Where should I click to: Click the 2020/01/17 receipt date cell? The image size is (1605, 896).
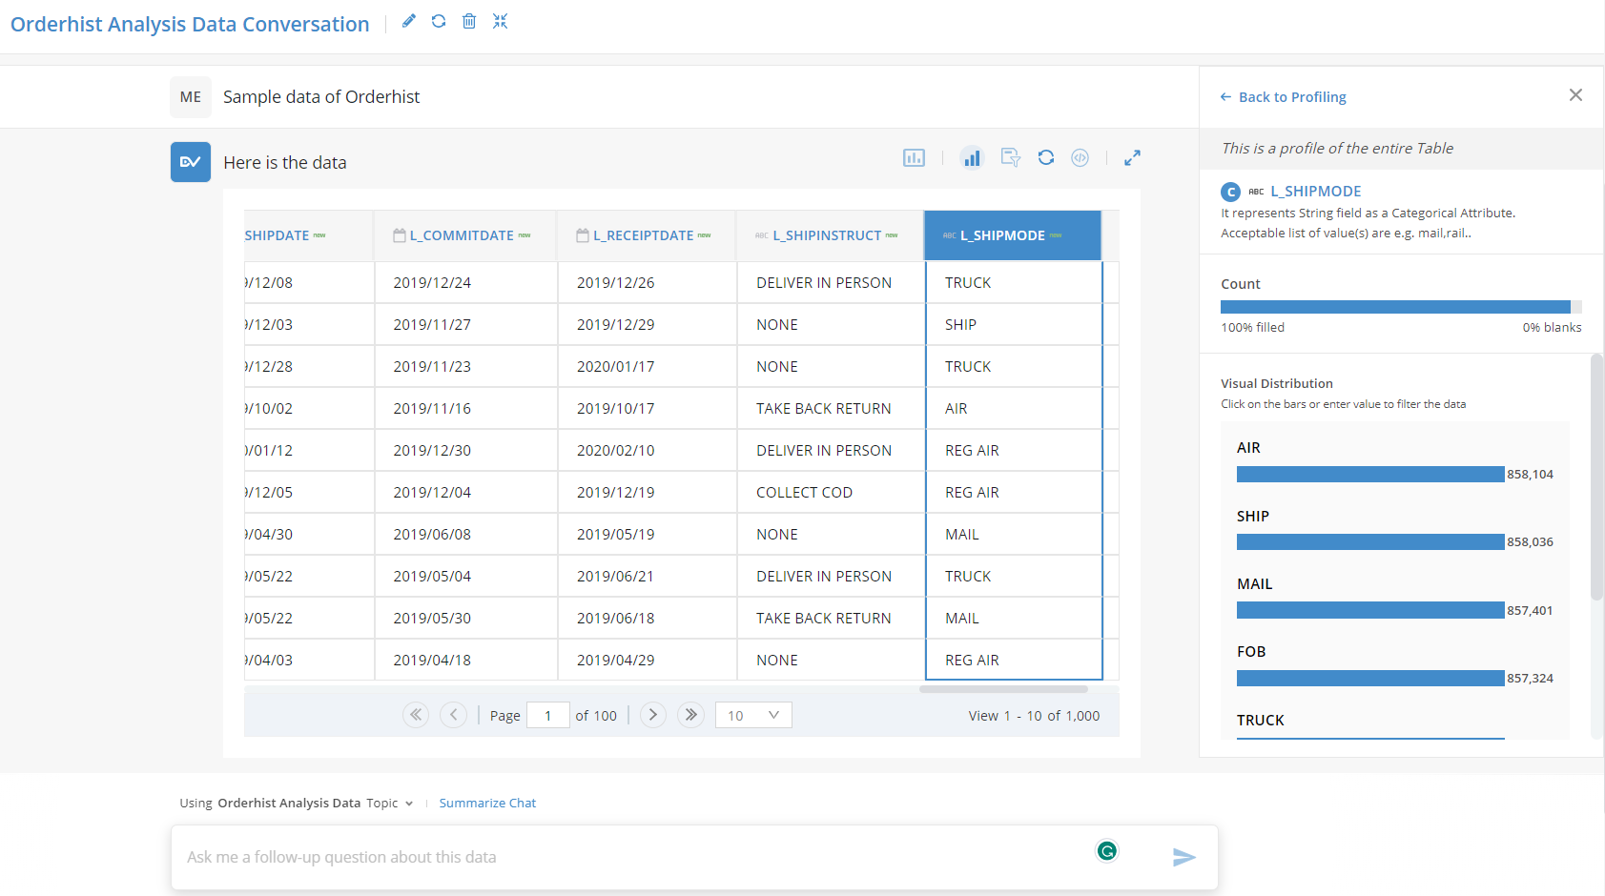[x=647, y=367]
